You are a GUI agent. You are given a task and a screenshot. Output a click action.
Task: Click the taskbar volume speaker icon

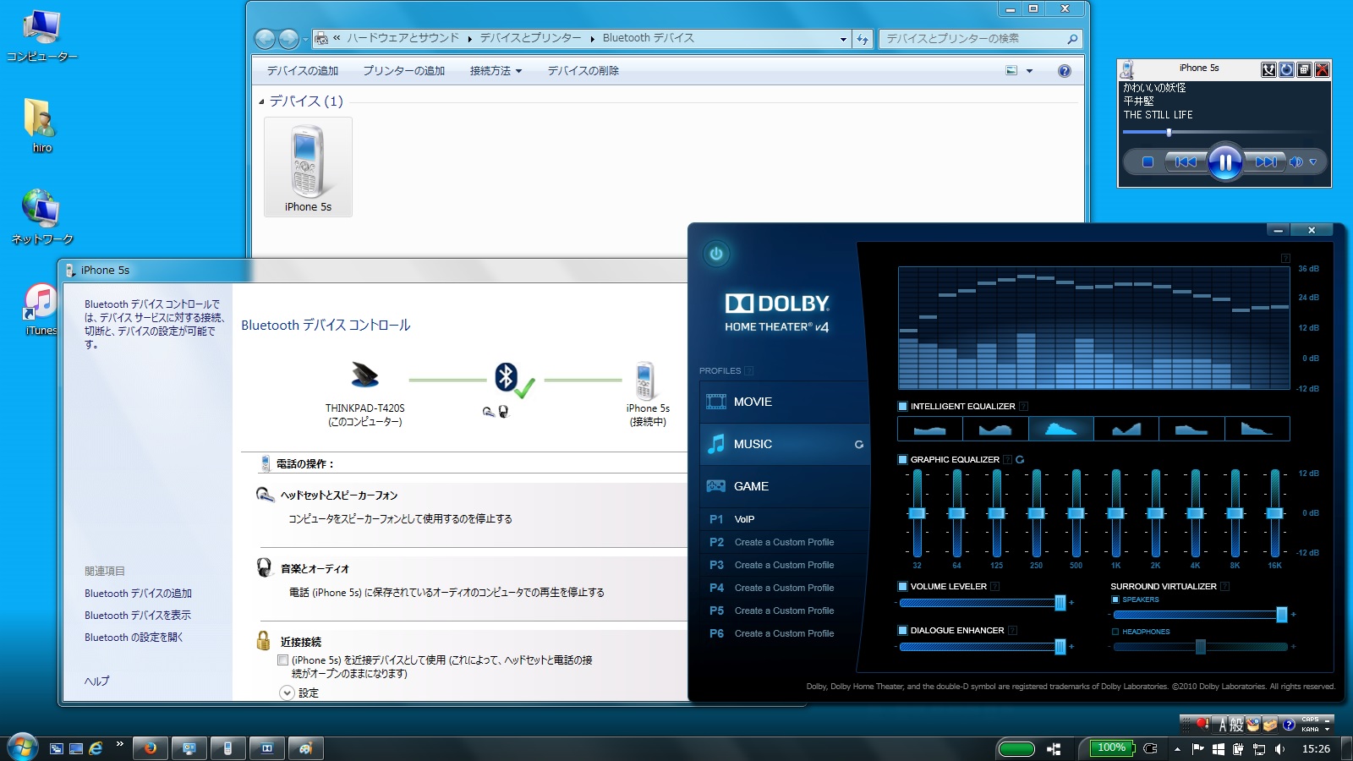coord(1279,749)
